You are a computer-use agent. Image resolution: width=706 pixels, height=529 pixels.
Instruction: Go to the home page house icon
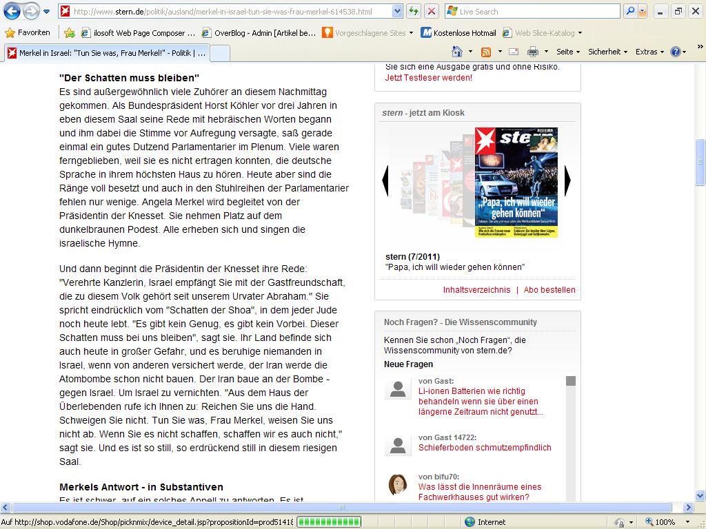457,52
